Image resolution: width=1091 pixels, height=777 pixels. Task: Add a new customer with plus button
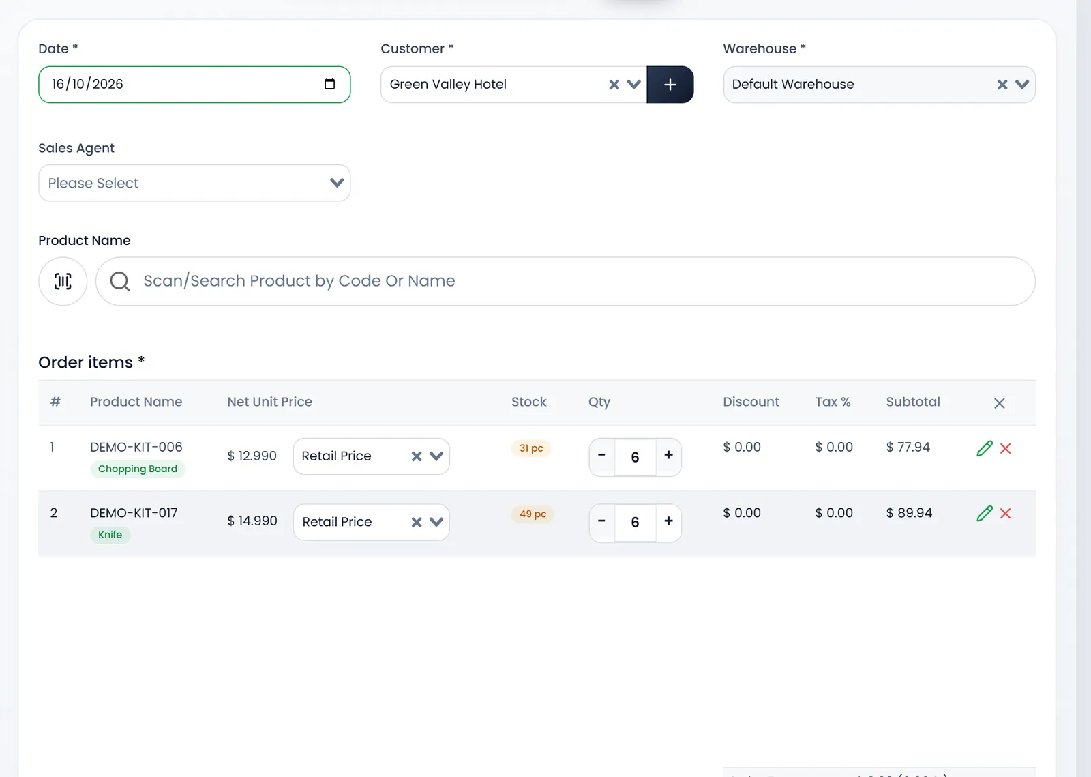click(670, 85)
